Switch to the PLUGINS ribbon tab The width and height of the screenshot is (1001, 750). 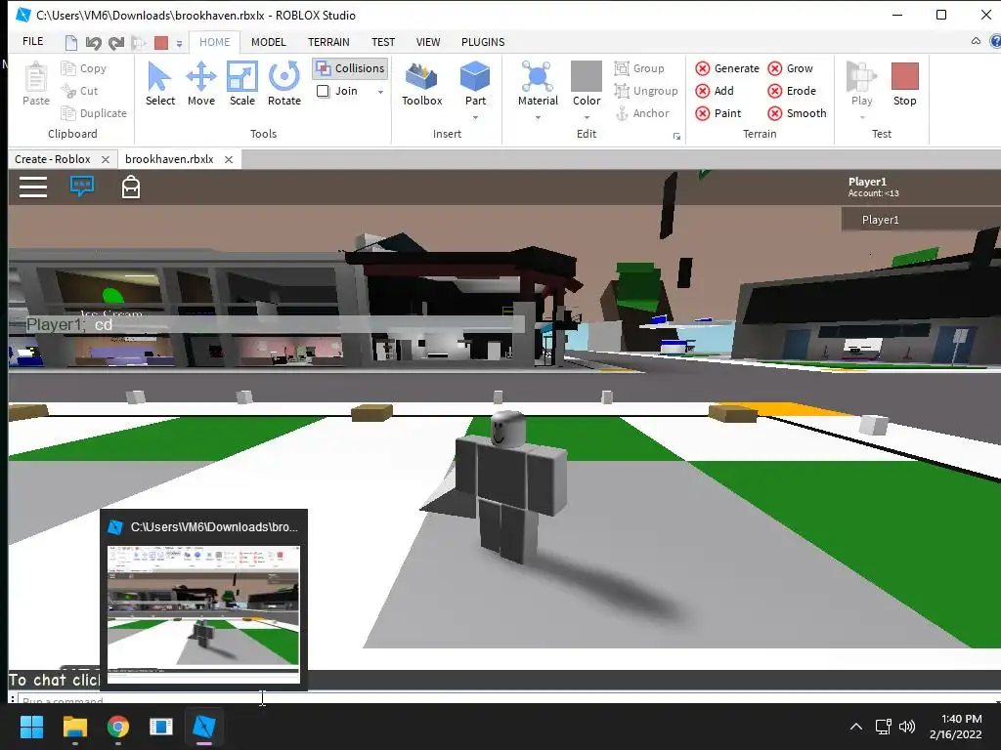point(483,42)
